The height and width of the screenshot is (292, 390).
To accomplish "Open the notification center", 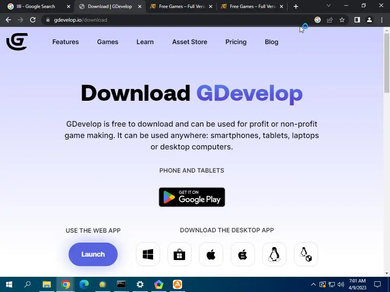I will click(x=377, y=284).
